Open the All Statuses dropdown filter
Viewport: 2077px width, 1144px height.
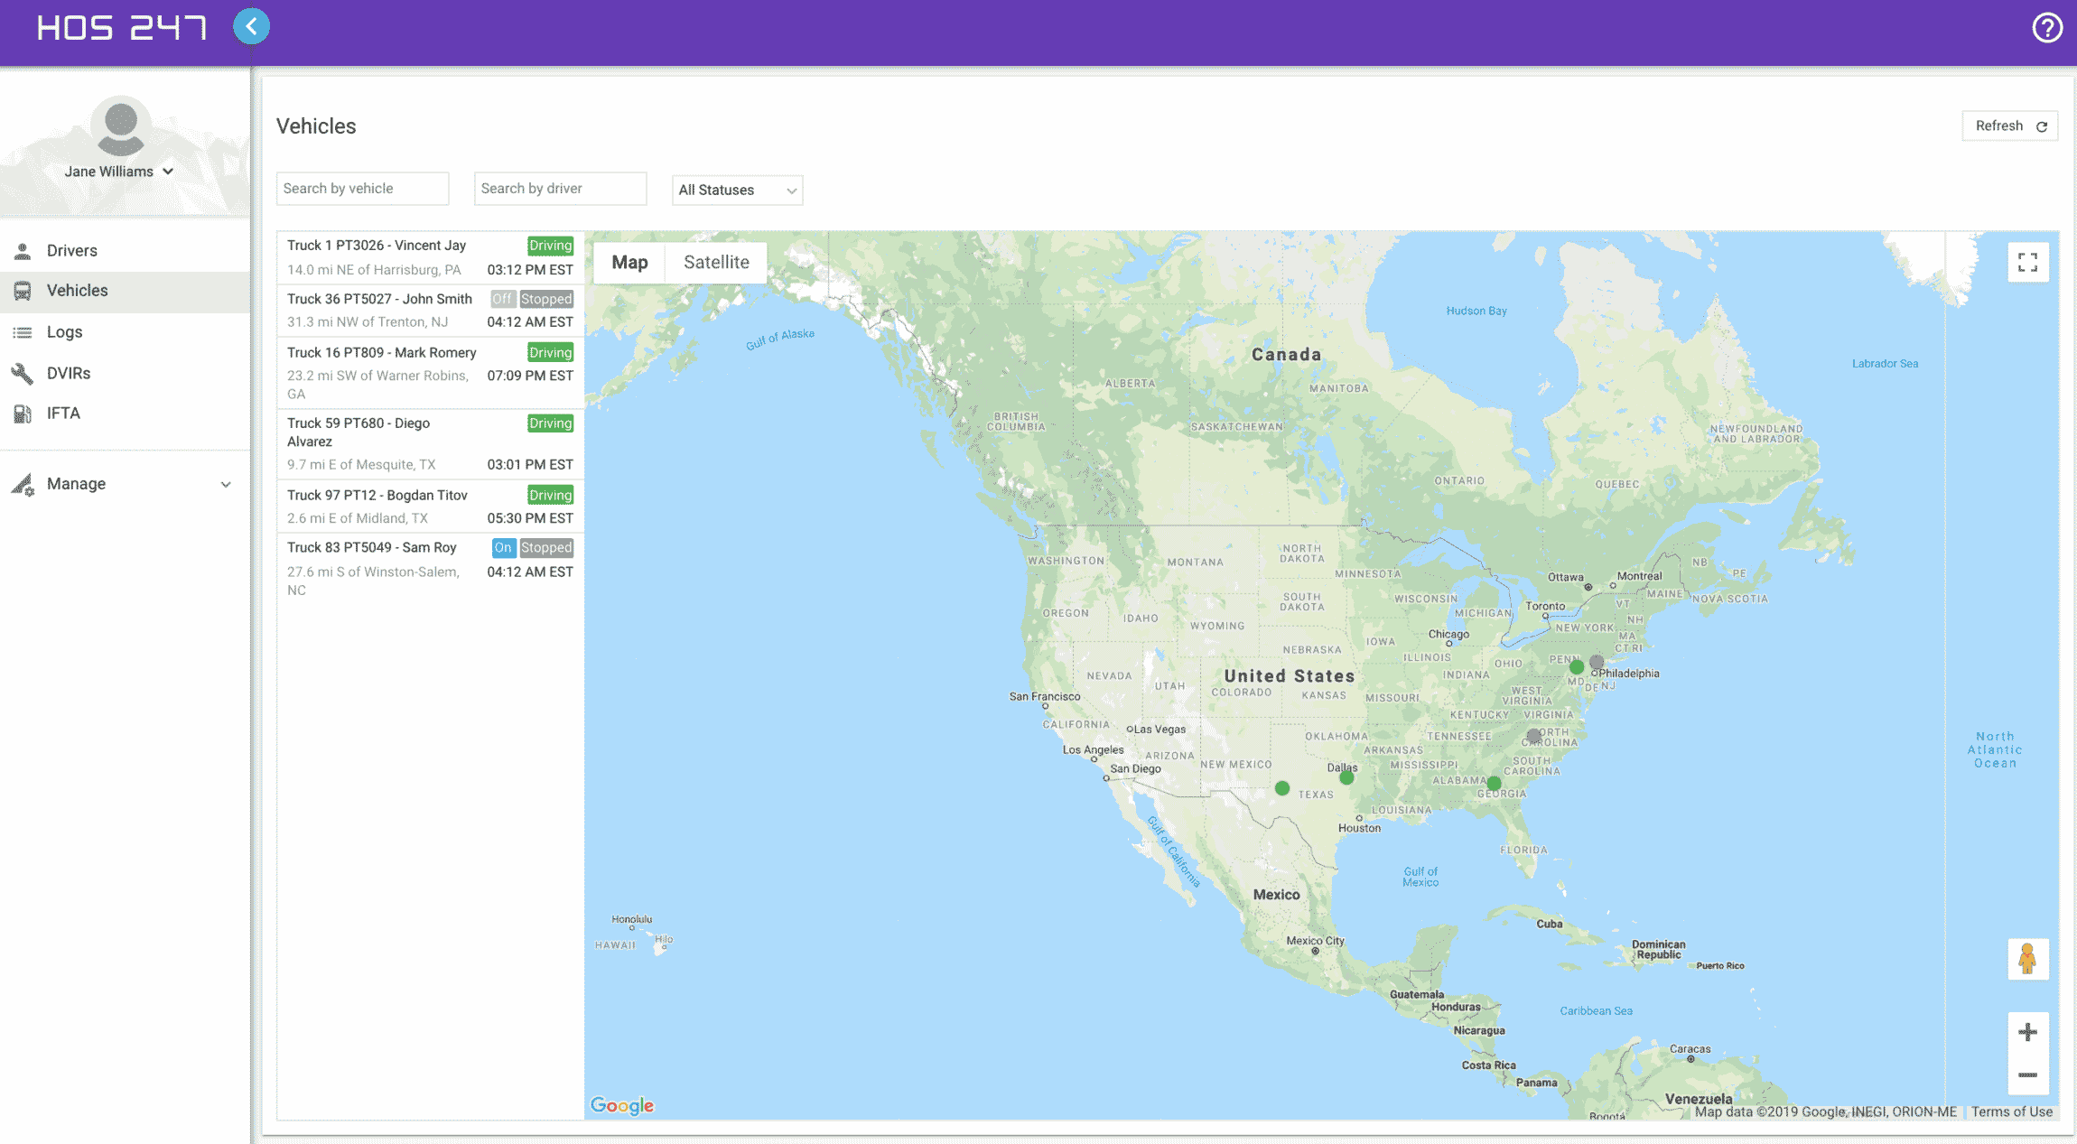point(736,189)
